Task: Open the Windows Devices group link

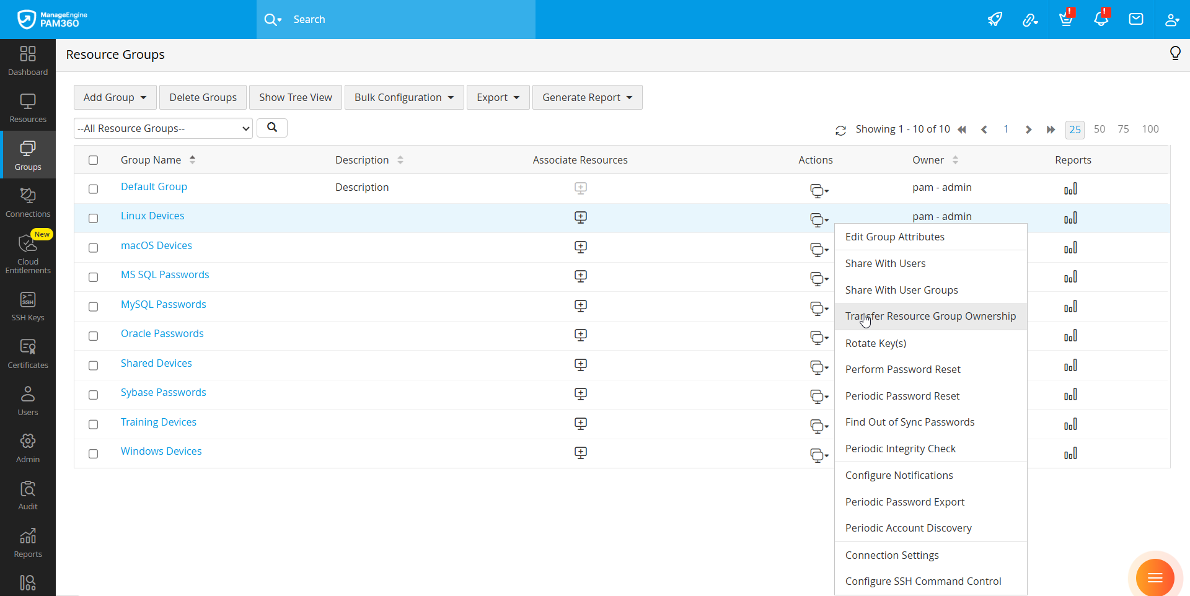Action: tap(161, 451)
